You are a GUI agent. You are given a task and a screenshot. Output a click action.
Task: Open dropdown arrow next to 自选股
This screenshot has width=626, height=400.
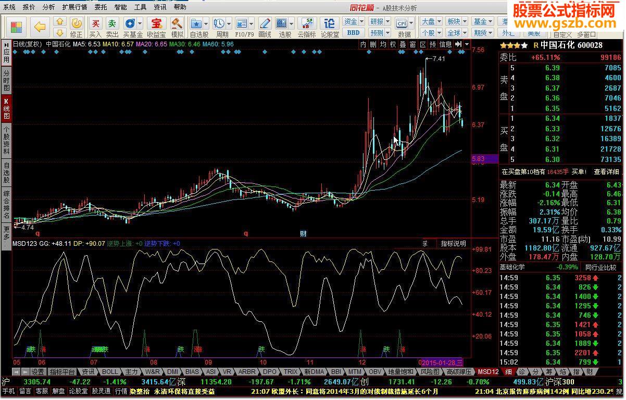(206, 23)
